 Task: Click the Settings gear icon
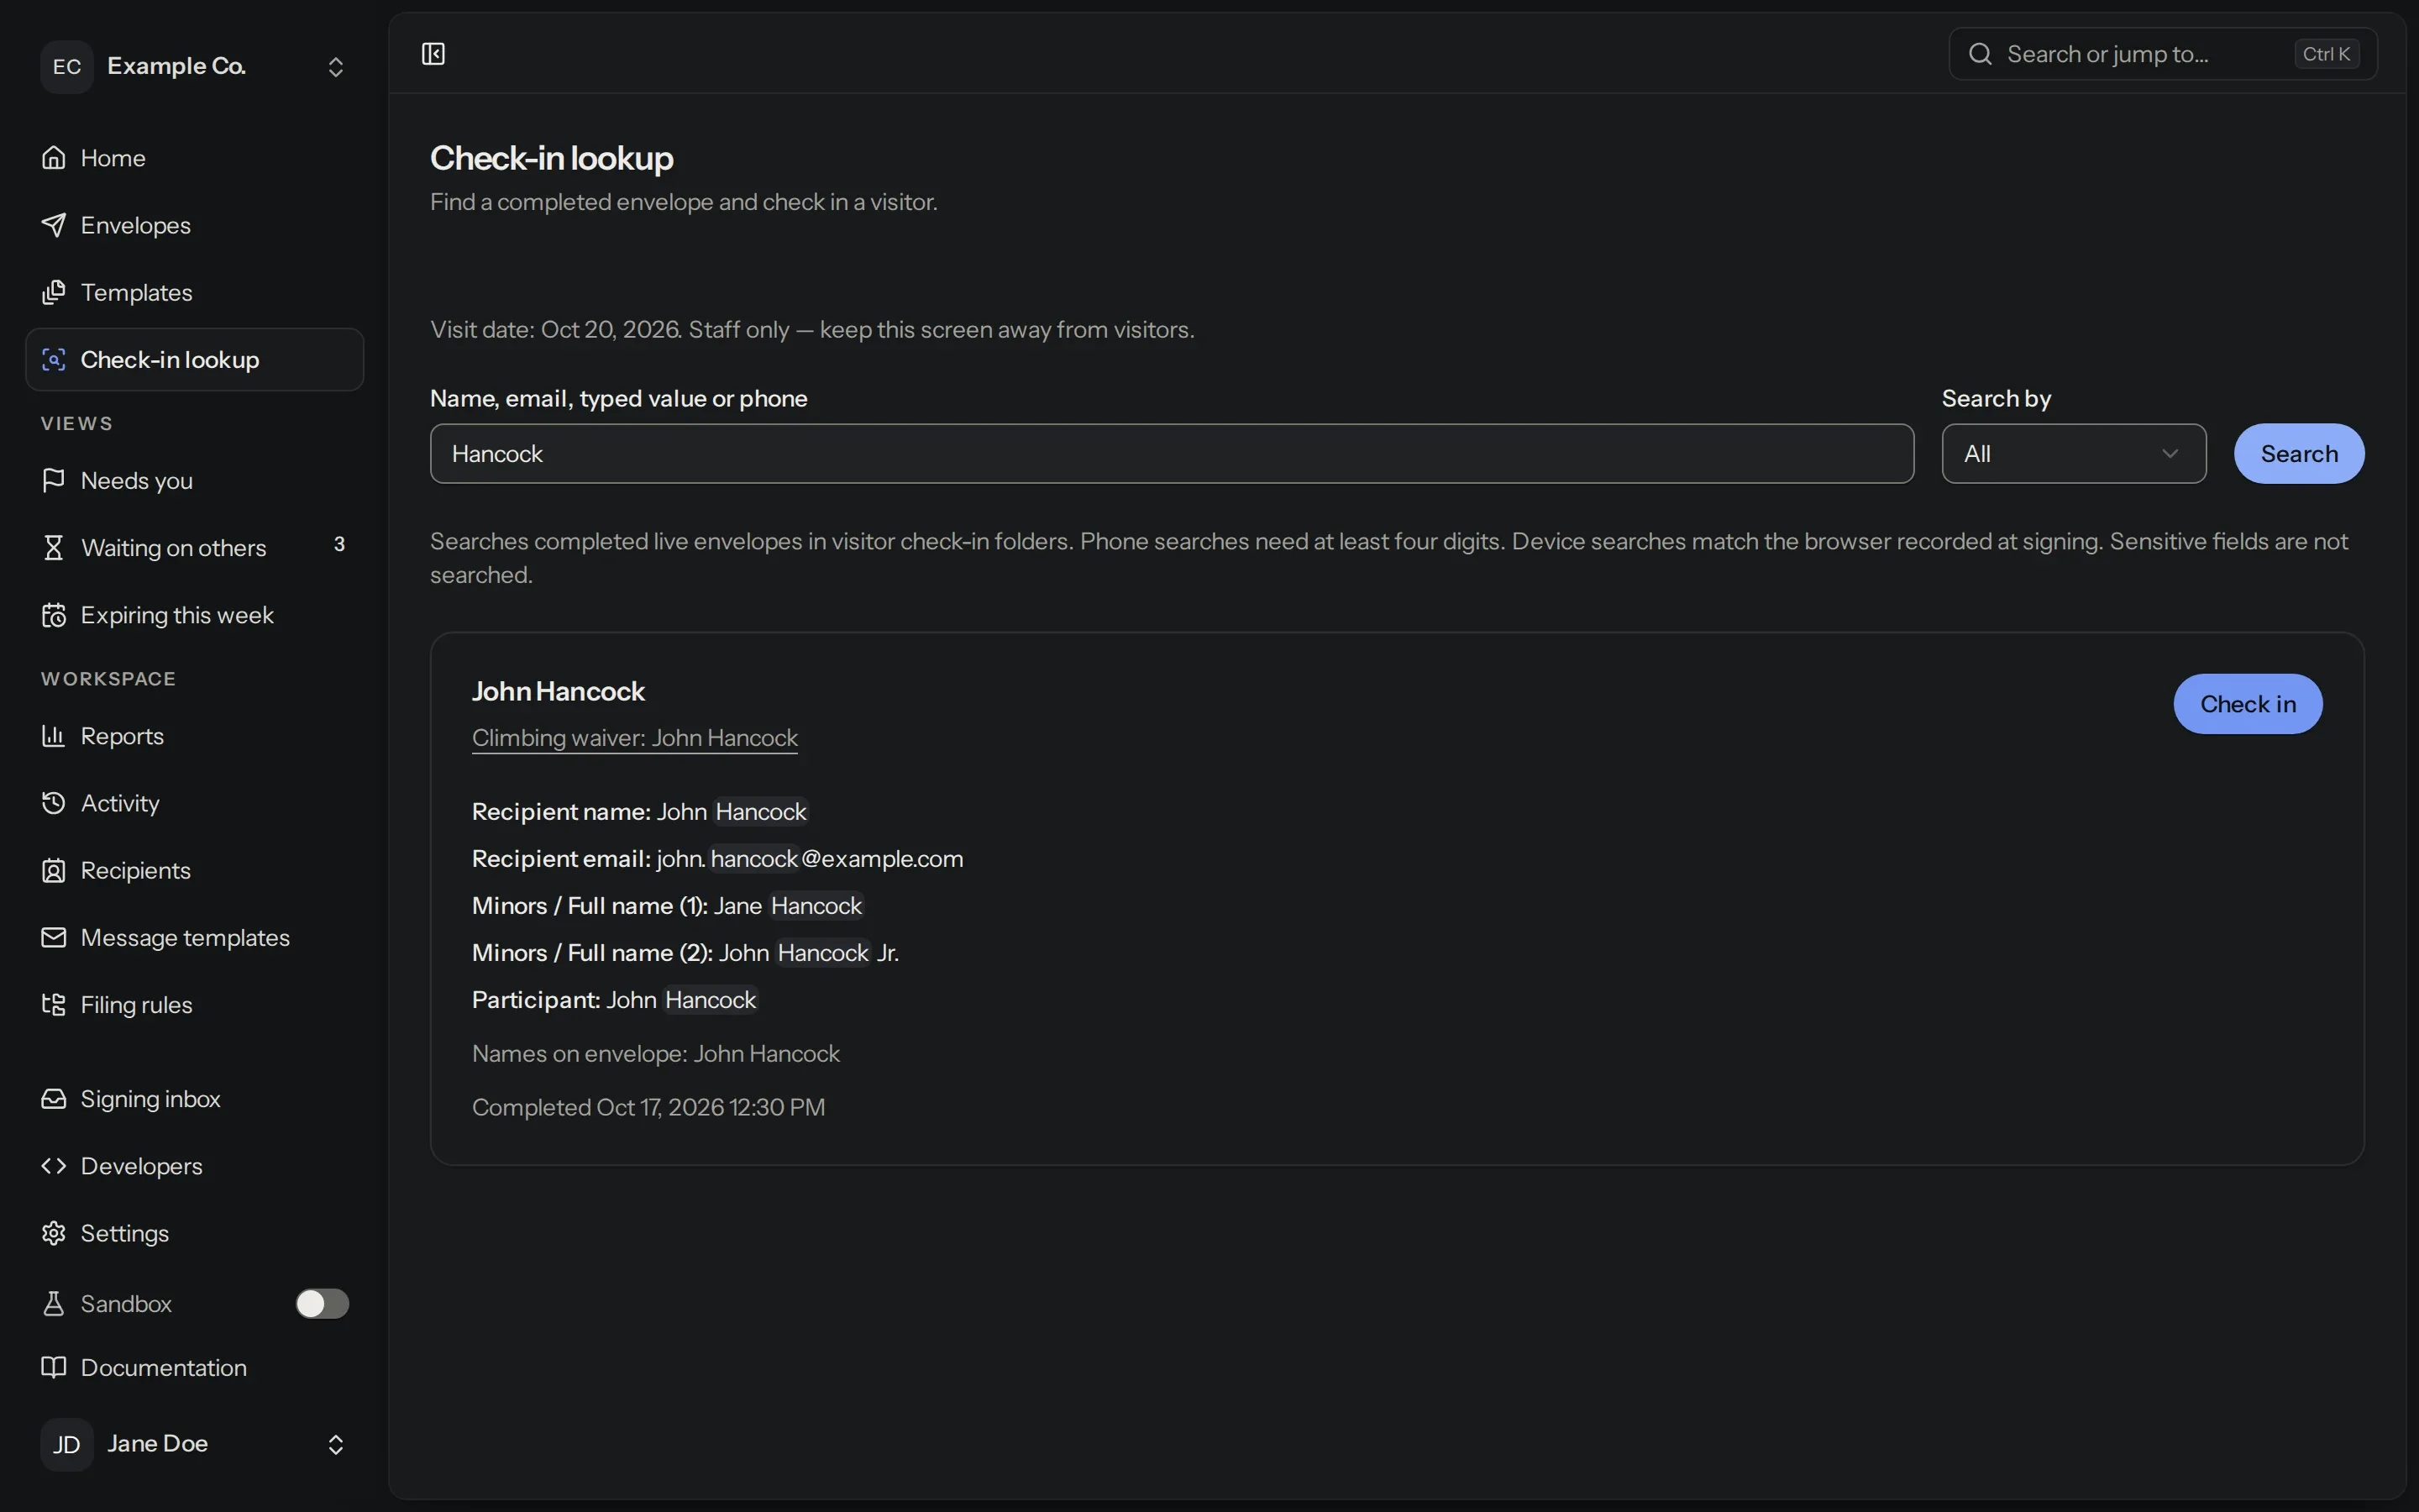(54, 1233)
